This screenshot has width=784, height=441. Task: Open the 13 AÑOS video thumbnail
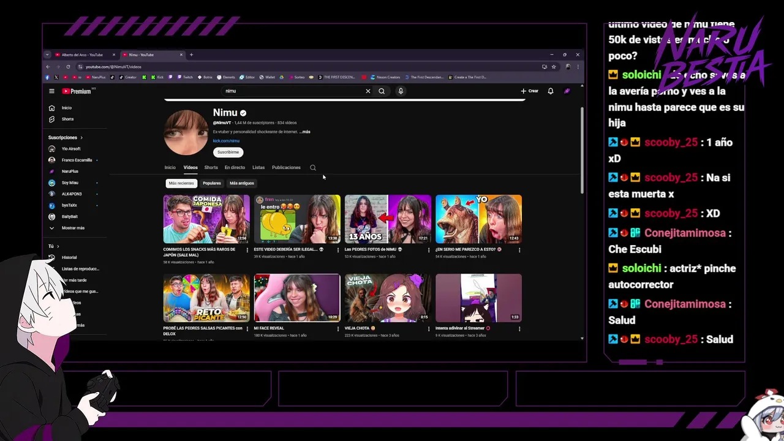pos(388,219)
